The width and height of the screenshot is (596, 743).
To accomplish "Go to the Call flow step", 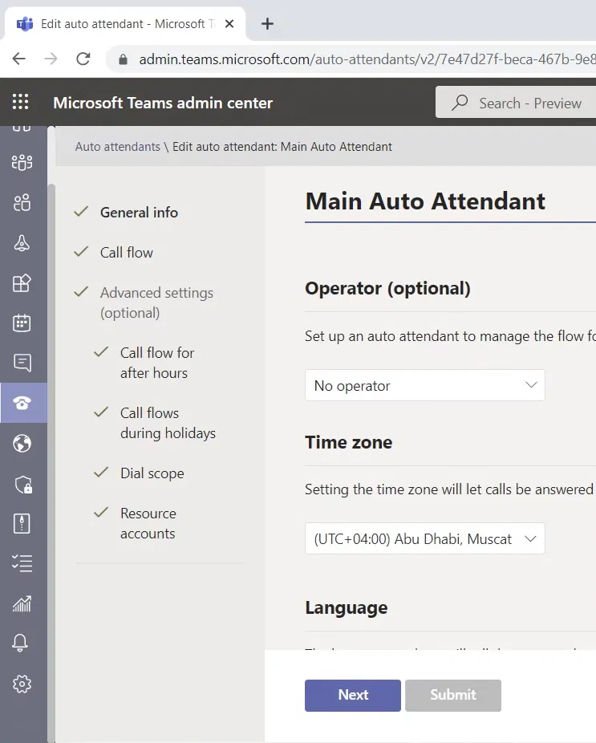I will click(x=126, y=252).
